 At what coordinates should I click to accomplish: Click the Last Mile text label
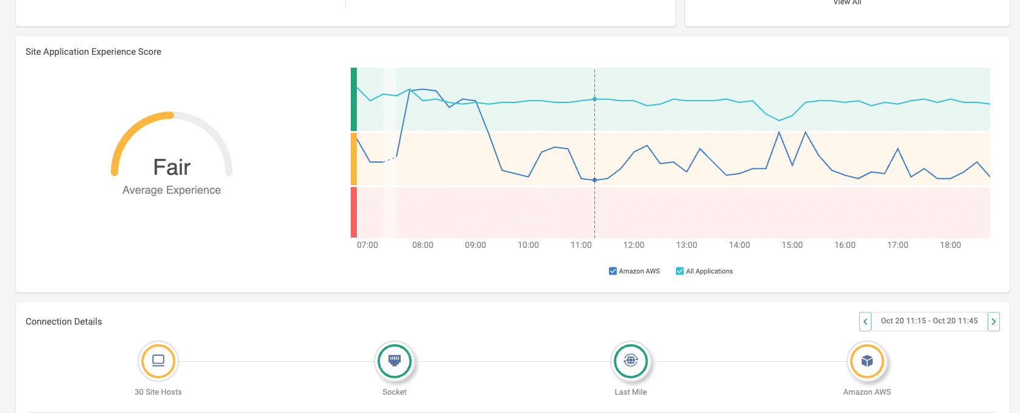[631, 392]
